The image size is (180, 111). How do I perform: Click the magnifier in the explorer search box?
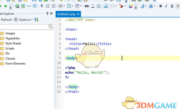click(51, 26)
